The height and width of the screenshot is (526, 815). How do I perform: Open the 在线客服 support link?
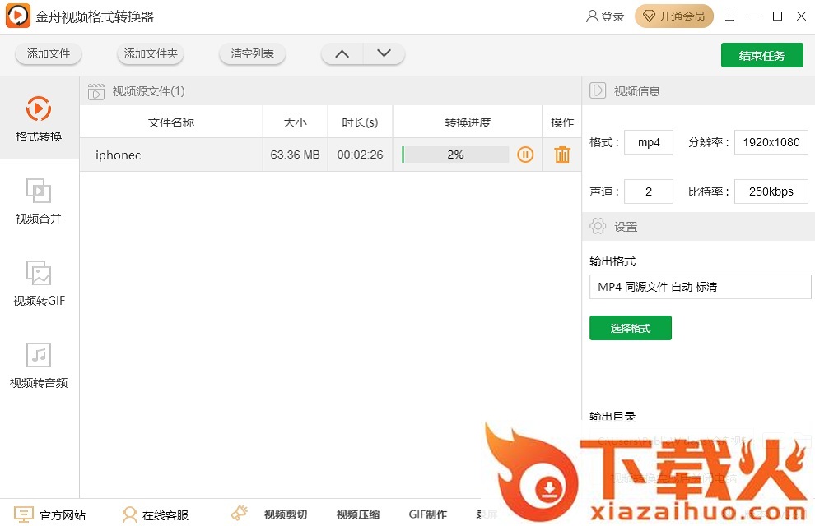pos(165,515)
